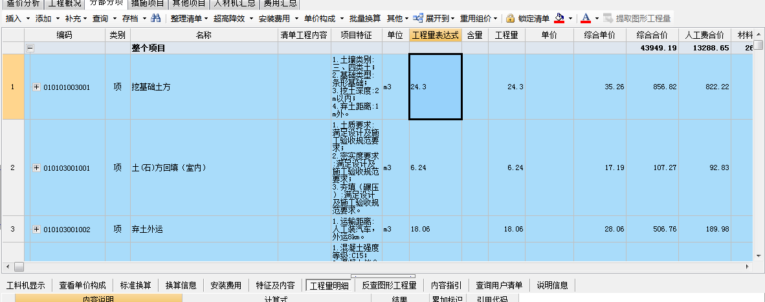Expand item 010101003001 挖基础土方
The height and width of the screenshot is (302, 765).
[x=37, y=87]
